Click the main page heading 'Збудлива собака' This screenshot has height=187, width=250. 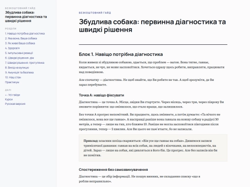152,25
